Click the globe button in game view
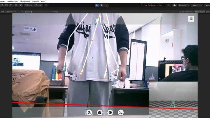The height and width of the screenshot is (118, 210). tap(110, 112)
